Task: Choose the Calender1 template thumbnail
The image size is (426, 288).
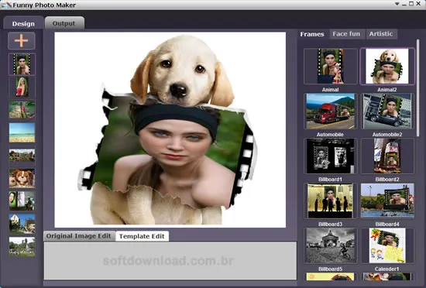Action: click(387, 245)
